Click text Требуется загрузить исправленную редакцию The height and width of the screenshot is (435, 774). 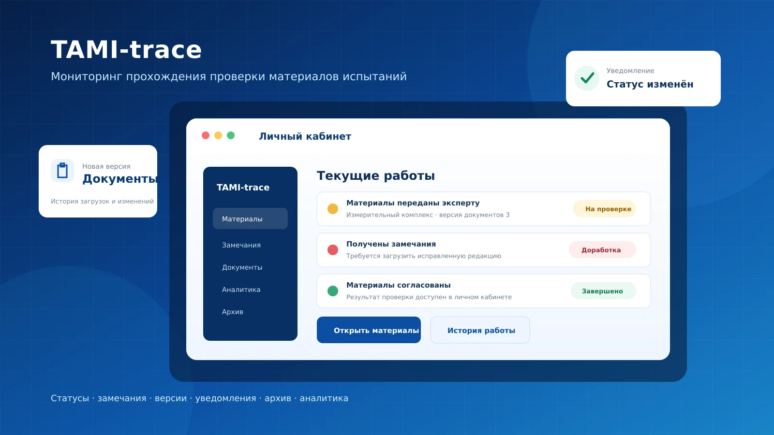(x=424, y=256)
